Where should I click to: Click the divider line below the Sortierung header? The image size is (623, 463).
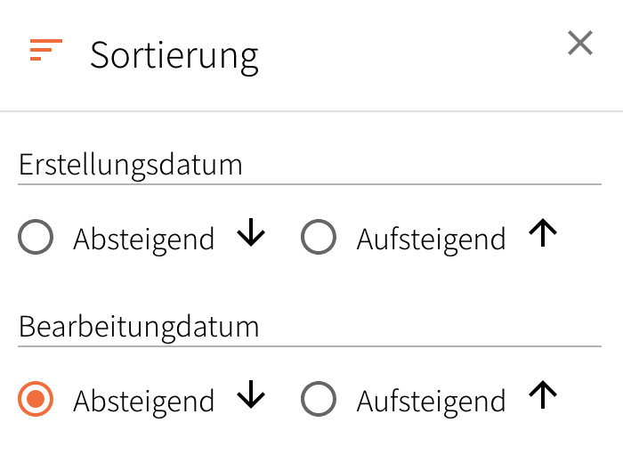coord(311,111)
